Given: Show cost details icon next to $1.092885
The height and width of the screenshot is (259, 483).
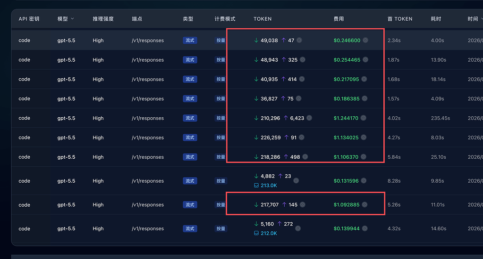Looking at the screenshot, I should pyautogui.click(x=364, y=205).
